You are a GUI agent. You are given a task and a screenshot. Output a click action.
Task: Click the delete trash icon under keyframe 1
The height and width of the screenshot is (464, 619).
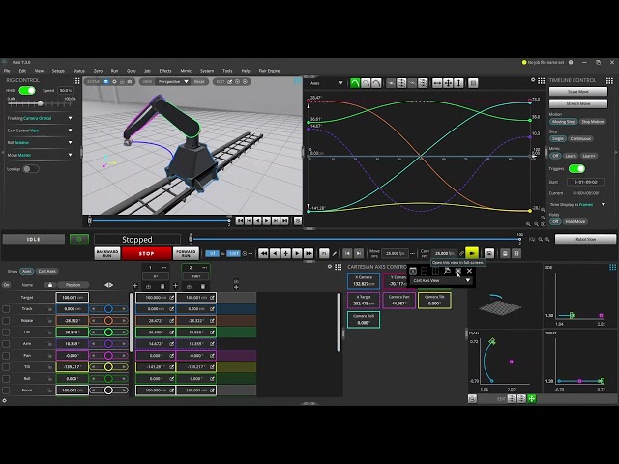click(x=162, y=286)
